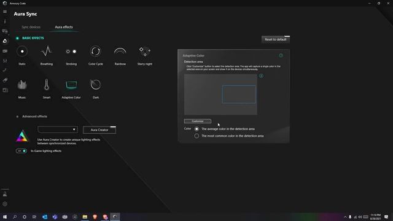Viewport: 393px width, 221px height.
Task: Open the volume control in system tray
Action: [x=360, y=217]
